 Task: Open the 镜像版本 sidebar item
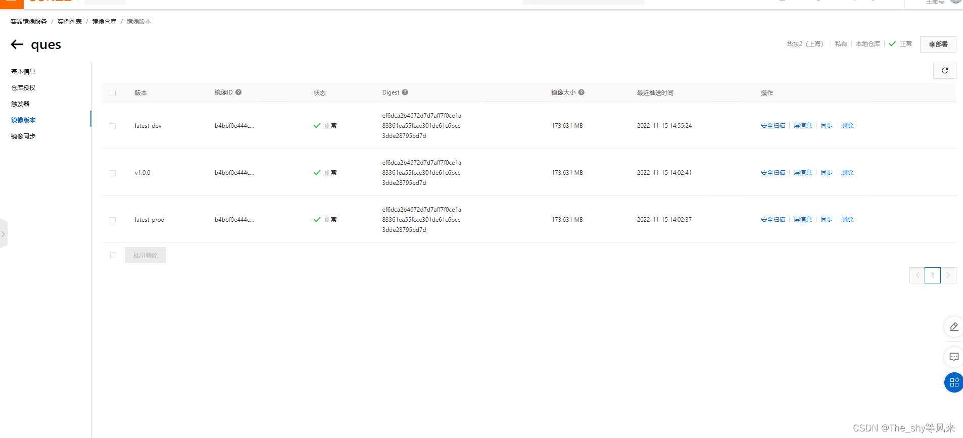tap(23, 120)
